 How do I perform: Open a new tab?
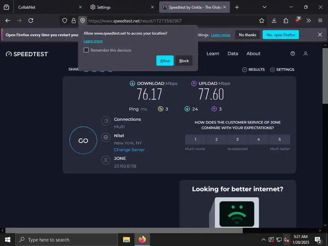click(237, 7)
